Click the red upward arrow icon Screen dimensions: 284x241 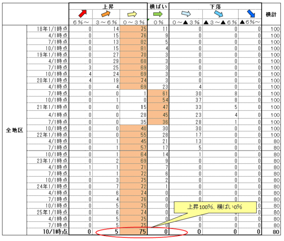click(82, 14)
